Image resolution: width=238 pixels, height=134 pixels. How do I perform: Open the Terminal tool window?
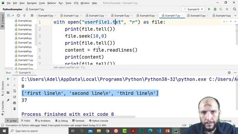78,121
